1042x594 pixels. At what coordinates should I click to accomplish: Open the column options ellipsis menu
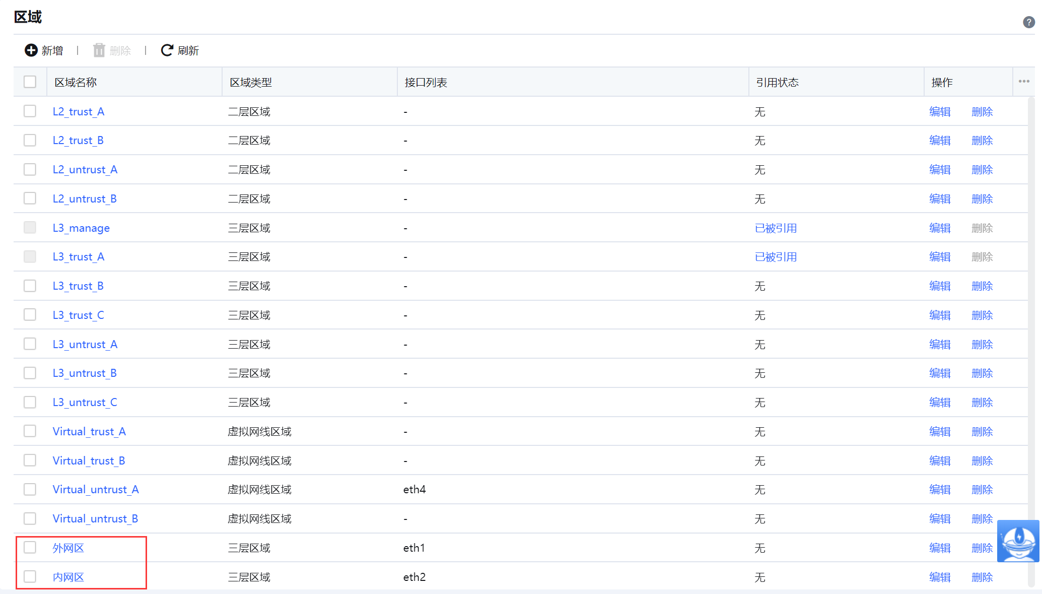[x=1024, y=81]
